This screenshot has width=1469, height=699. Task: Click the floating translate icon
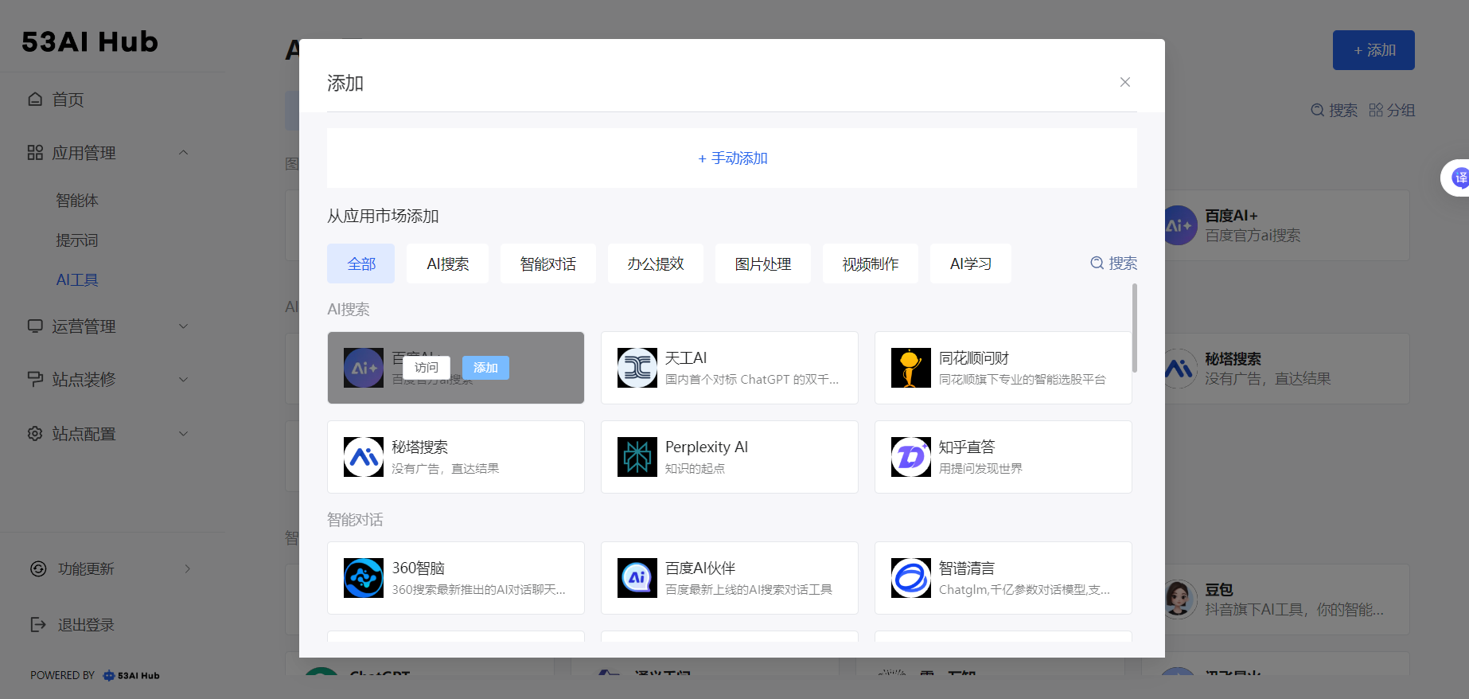pyautogui.click(x=1459, y=178)
